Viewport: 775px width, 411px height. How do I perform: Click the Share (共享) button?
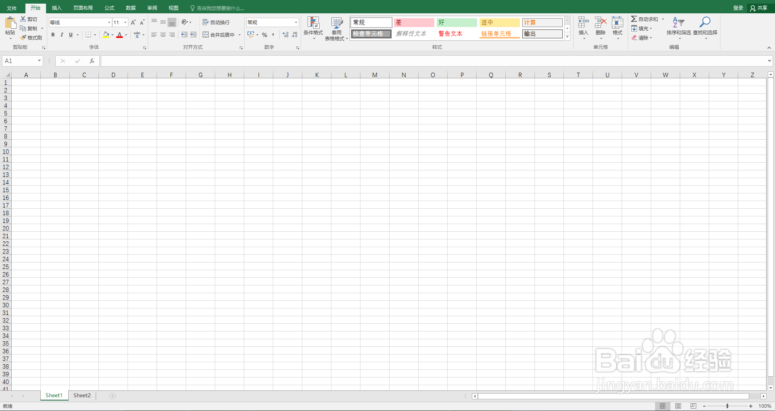pos(759,8)
